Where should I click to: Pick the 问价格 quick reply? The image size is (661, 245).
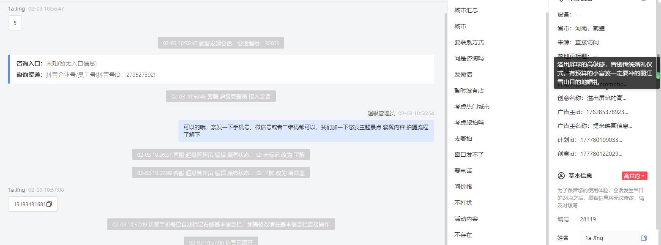[463, 187]
